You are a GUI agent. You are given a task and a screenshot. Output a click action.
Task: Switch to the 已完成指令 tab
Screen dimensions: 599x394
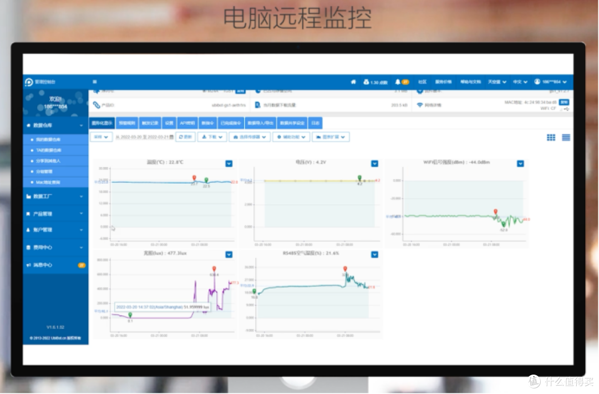pyautogui.click(x=231, y=123)
